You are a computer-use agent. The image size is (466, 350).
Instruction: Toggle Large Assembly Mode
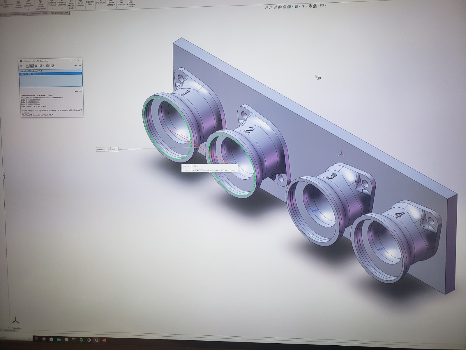click(x=131, y=4)
